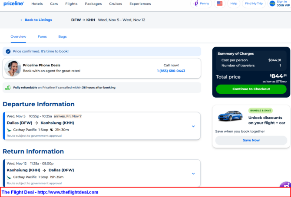
Task: Open the Hotels menu
Action: click(x=37, y=4)
